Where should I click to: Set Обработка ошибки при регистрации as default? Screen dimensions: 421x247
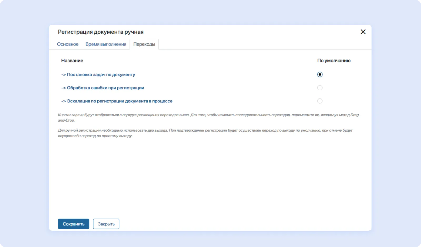[x=320, y=88]
